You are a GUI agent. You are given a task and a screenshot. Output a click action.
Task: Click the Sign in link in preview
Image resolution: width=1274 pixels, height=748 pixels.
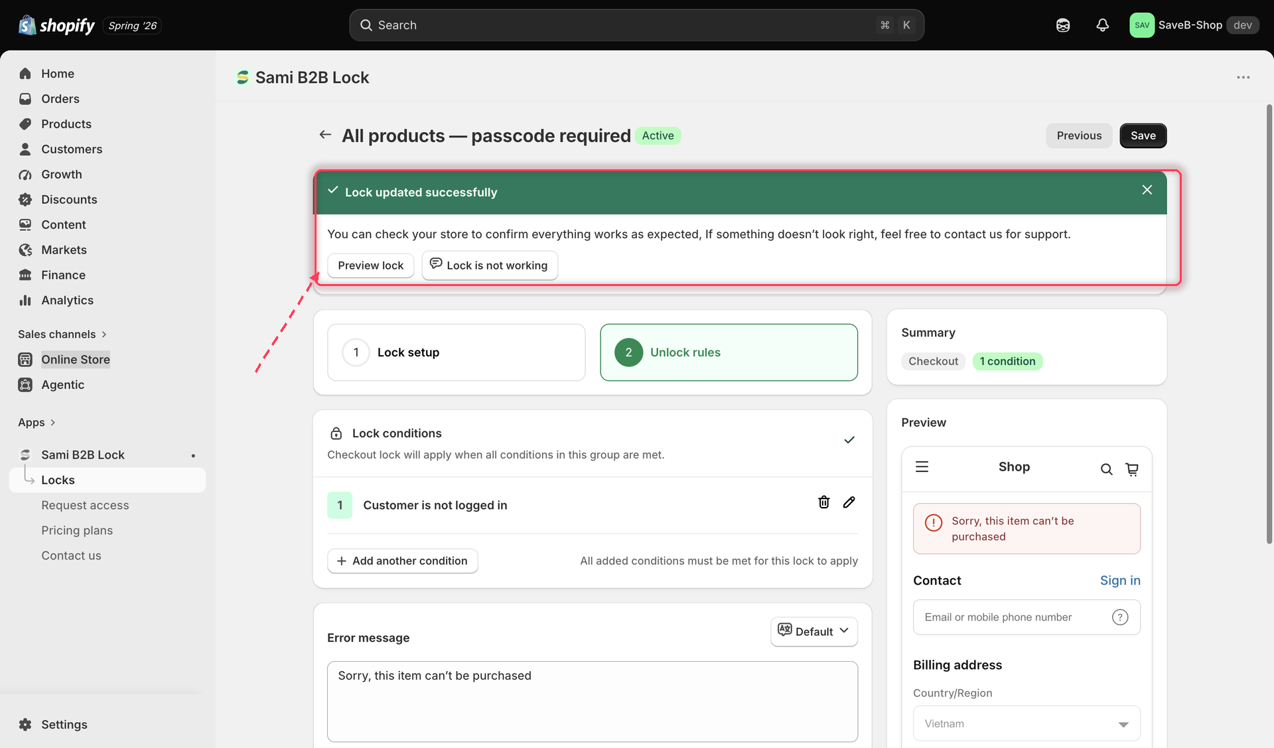coord(1120,581)
